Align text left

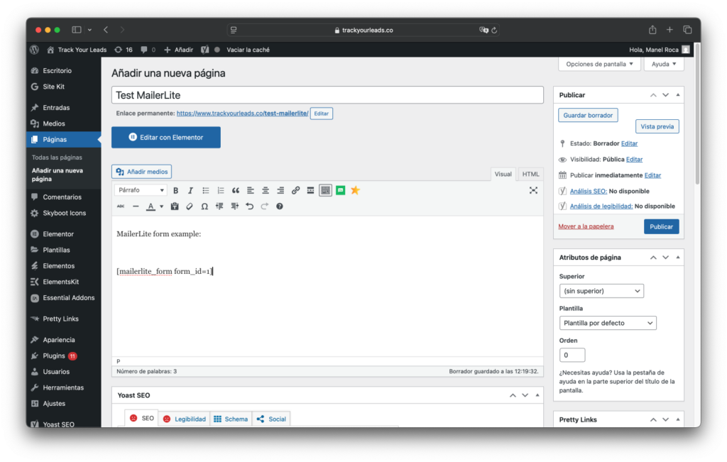click(251, 190)
